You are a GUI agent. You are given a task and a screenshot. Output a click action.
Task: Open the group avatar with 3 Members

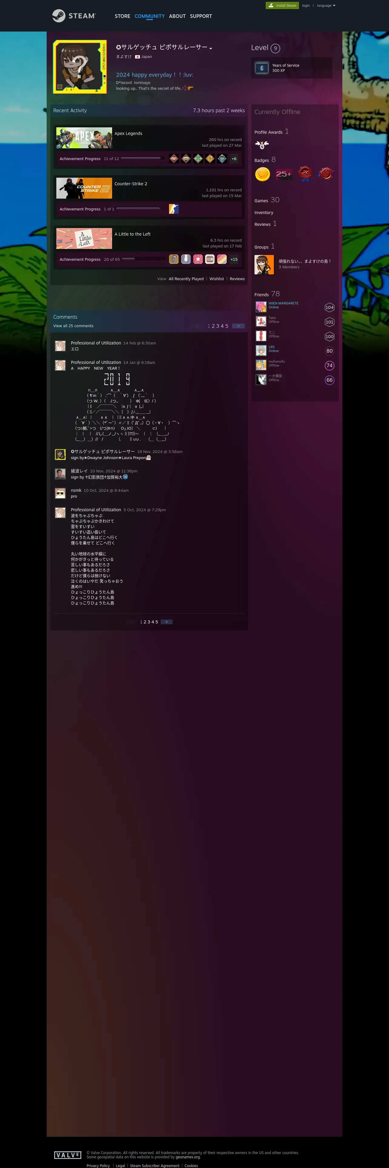(264, 264)
